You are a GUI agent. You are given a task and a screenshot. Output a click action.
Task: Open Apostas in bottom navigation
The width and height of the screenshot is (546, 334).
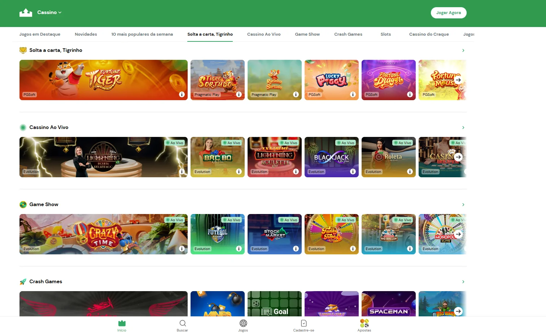pos(364,326)
